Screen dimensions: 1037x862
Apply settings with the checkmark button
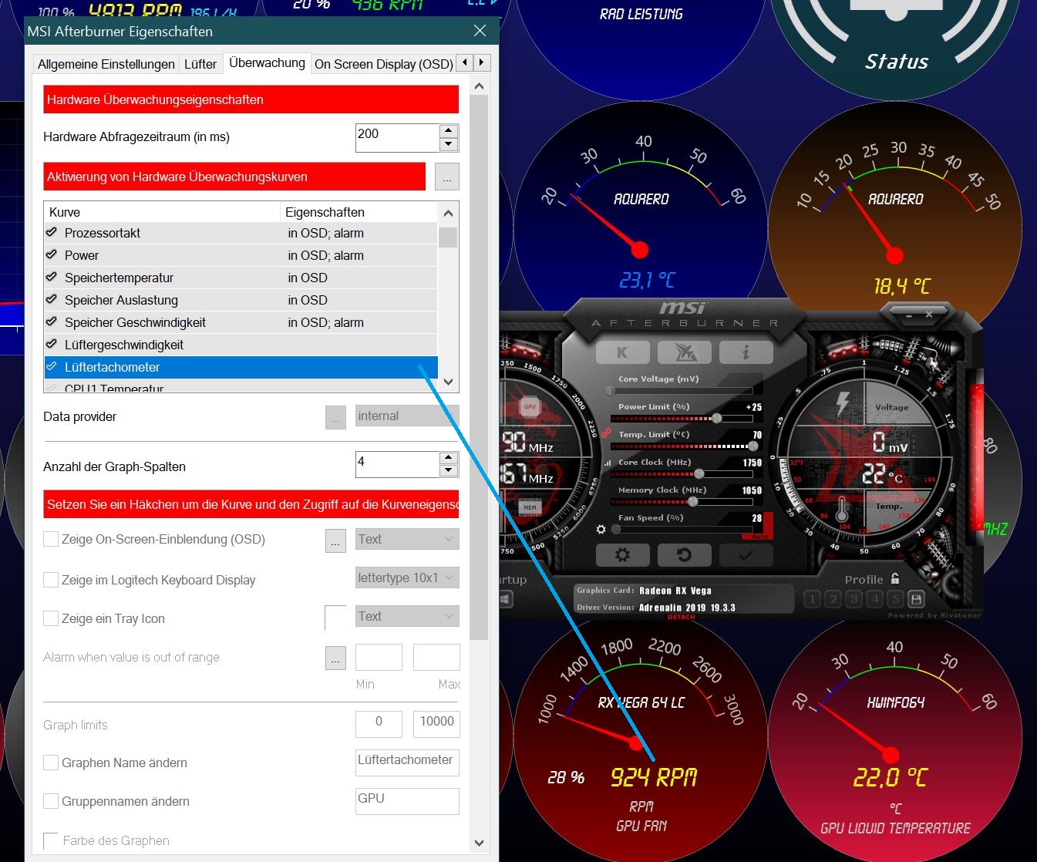pos(745,554)
